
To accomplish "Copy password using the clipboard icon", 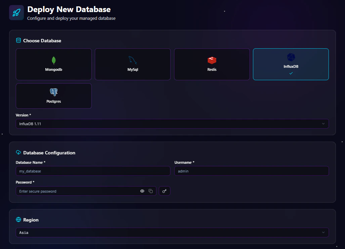I will pyautogui.click(x=150, y=191).
